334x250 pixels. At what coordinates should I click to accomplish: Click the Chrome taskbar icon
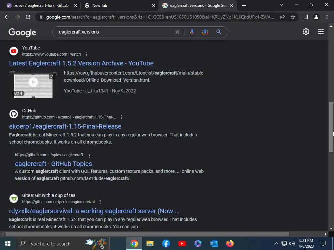pos(134,243)
